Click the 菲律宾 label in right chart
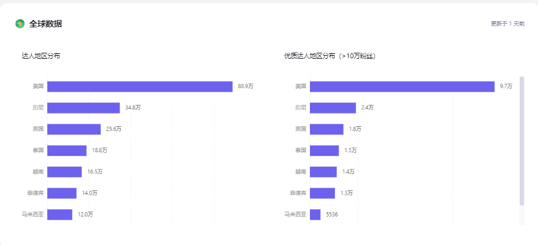The height and width of the screenshot is (245, 538). click(298, 193)
